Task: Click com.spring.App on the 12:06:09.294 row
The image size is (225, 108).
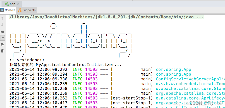Action: point(173,74)
